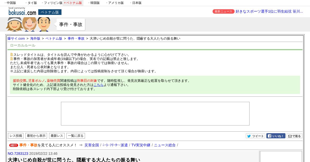This screenshot has width=310, height=162.
Task: Click the ローカルルール section heading
Action: point(23,46)
